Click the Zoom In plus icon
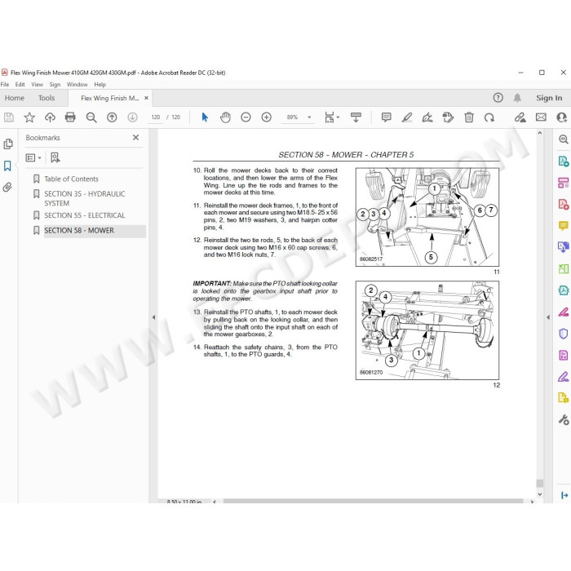Screen dimensions: 571x571 pyautogui.click(x=267, y=117)
